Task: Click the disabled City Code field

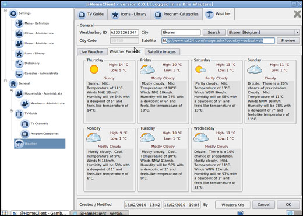Action: (124, 41)
